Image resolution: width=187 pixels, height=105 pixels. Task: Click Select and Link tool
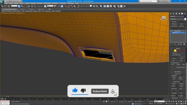(2, 6)
